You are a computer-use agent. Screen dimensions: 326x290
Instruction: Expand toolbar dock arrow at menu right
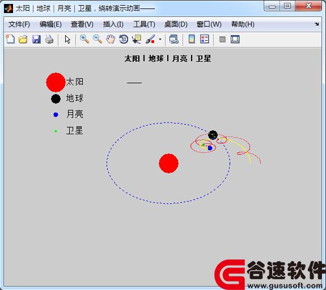click(x=316, y=24)
